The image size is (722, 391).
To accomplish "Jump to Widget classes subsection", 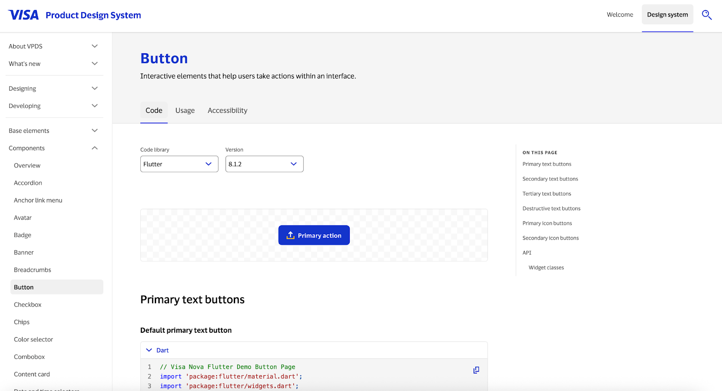I will (x=546, y=268).
